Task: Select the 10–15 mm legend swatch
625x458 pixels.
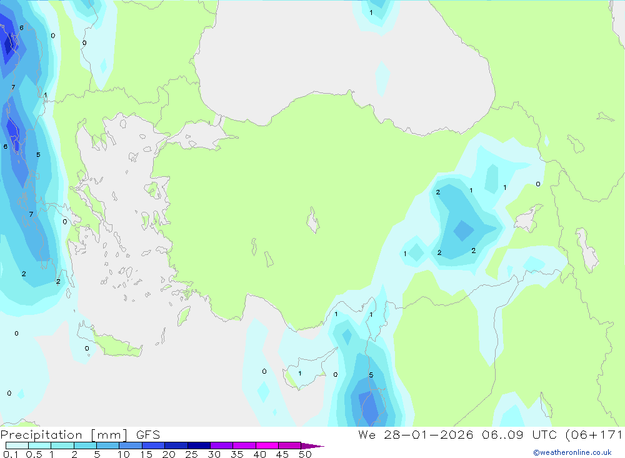Action: [131, 446]
